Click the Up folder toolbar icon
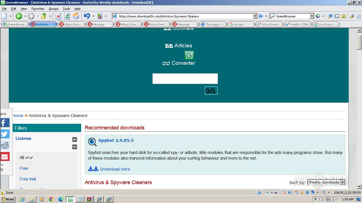Image resolution: width=362 pixels, height=203 pixels. [44, 16]
